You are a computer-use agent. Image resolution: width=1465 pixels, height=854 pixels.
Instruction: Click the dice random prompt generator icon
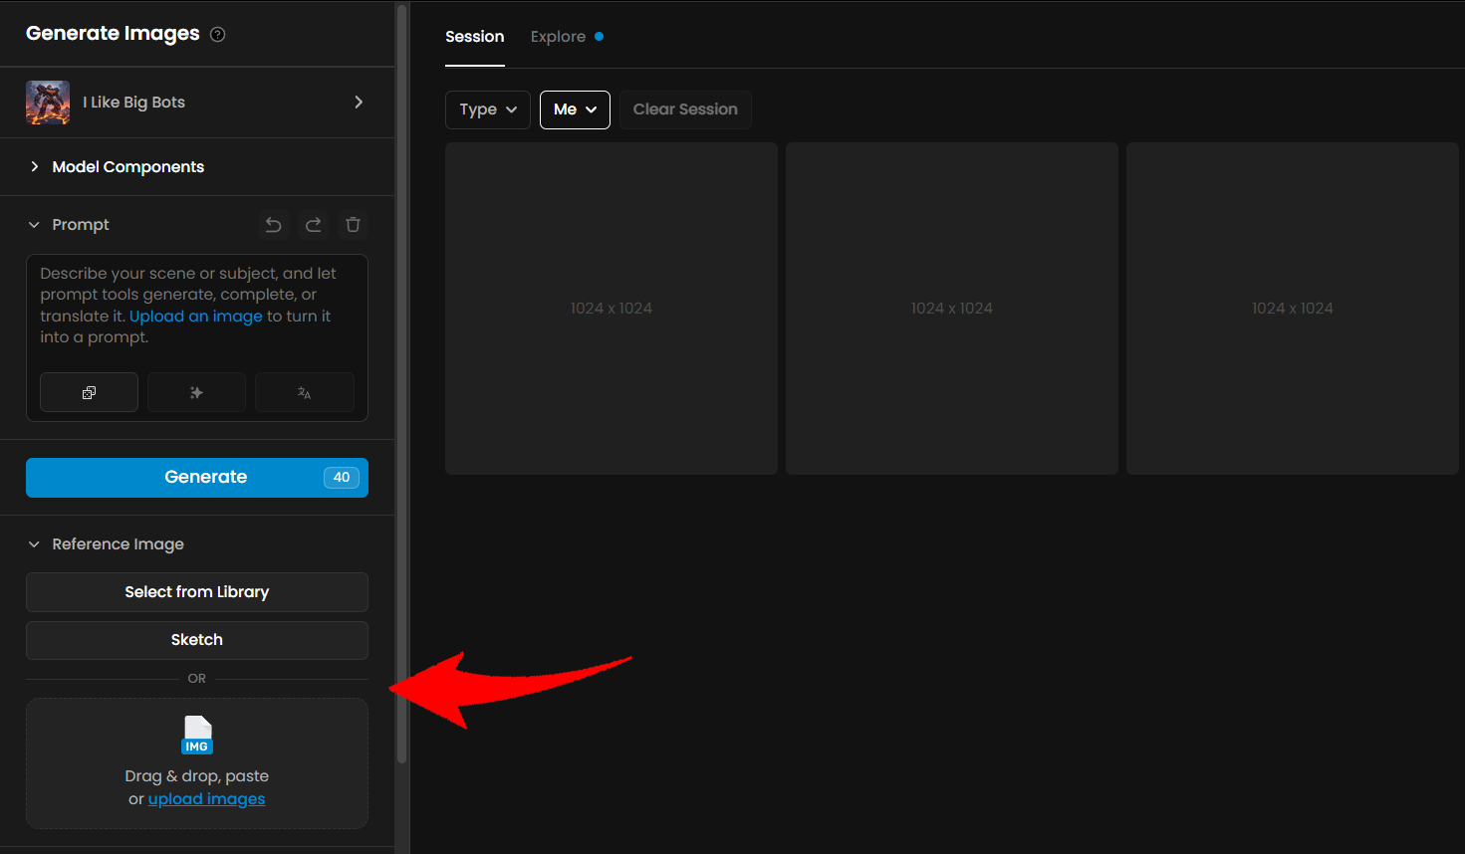click(89, 392)
